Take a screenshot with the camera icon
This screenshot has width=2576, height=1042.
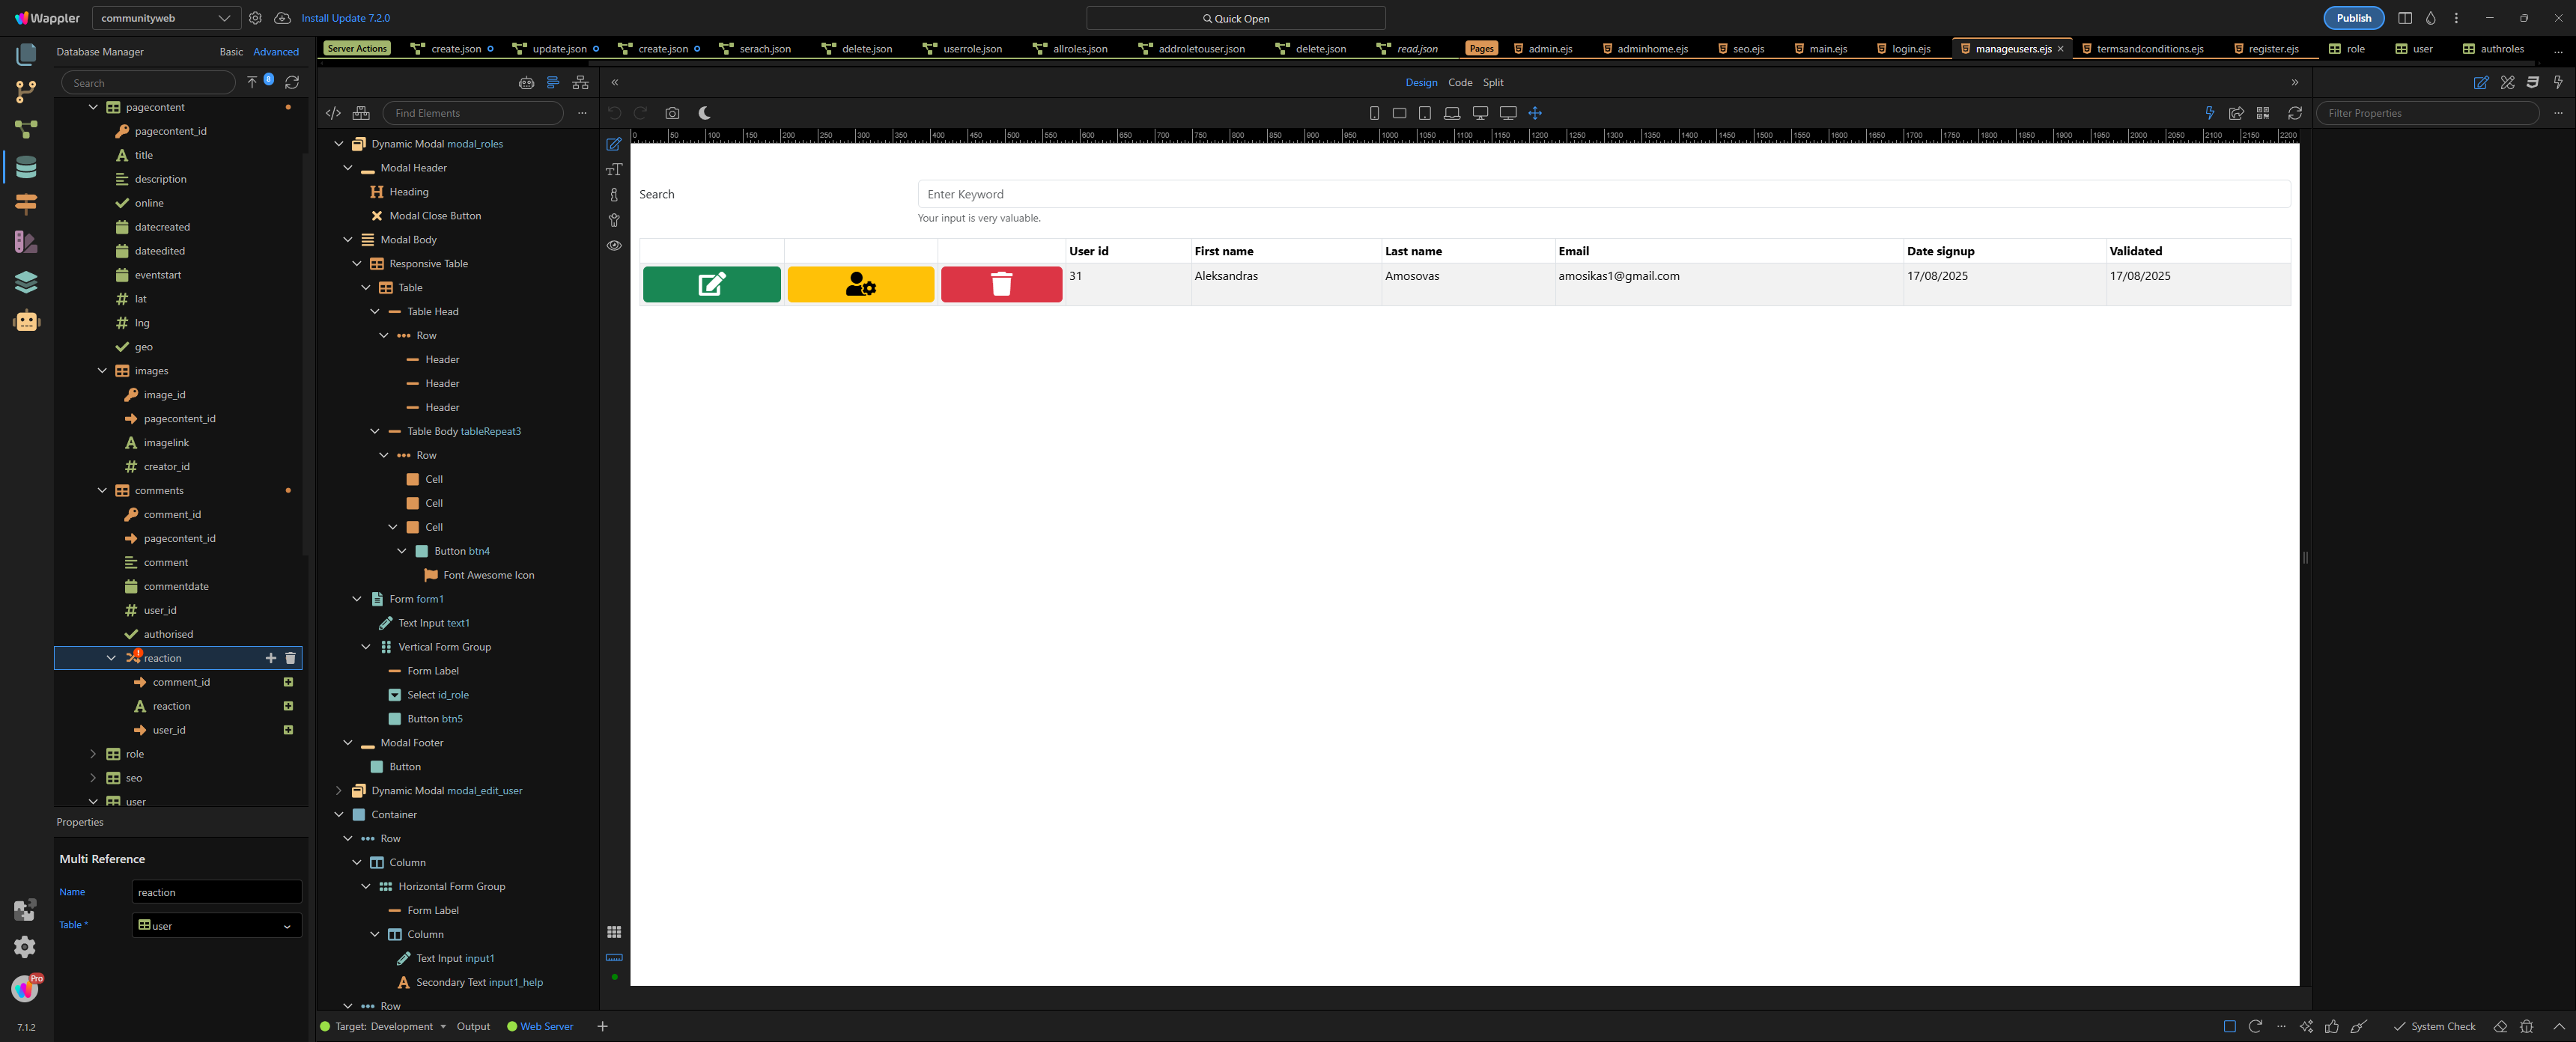[x=672, y=113]
